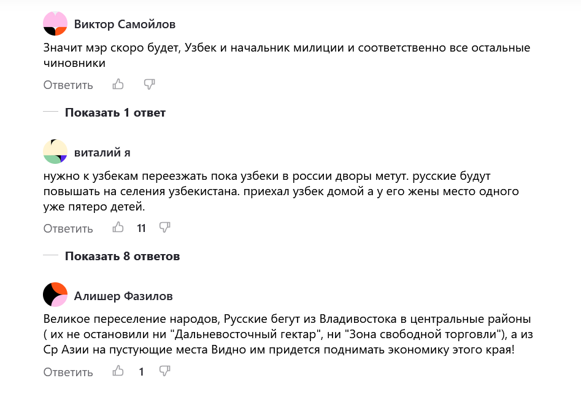The width and height of the screenshot is (581, 394).
Task: Dislike Виктор Самойлов's comment
Action: coord(150,84)
